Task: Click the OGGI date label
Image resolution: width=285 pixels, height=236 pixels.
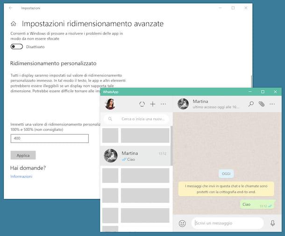Action: coord(226,174)
